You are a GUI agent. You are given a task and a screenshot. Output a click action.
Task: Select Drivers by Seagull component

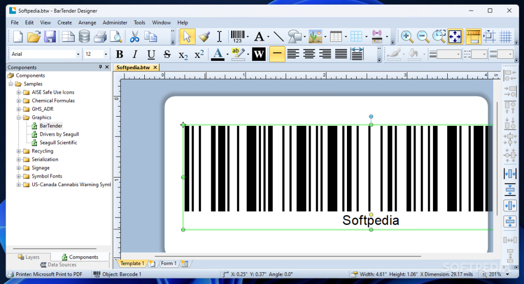[59, 134]
